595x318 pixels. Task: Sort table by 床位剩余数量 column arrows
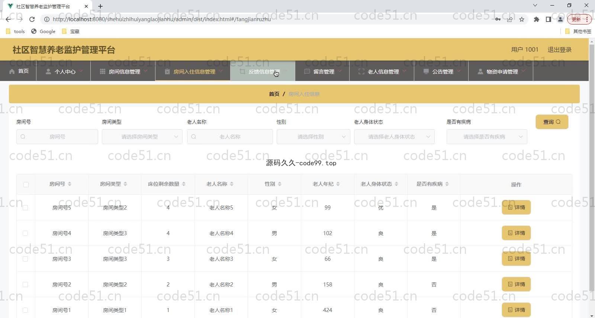click(x=184, y=184)
